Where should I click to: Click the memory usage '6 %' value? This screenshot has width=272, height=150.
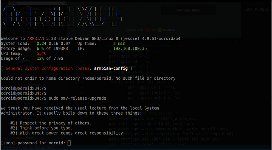[40, 48]
